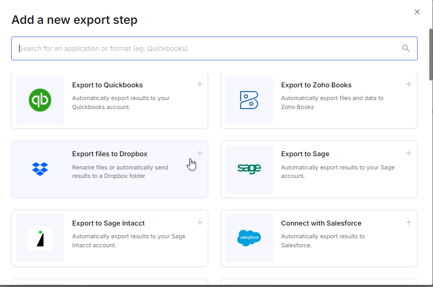The width and height of the screenshot is (433, 287).
Task: Add Export files to Dropbox plus icon
Action: coord(200,153)
